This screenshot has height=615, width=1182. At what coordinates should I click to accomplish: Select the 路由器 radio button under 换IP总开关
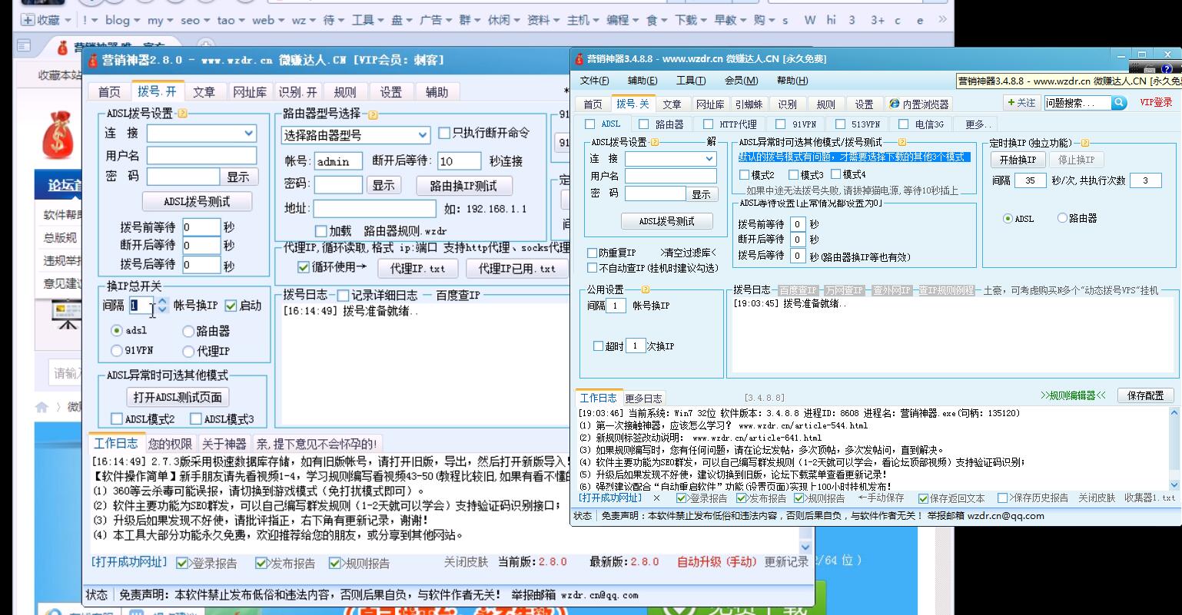(187, 331)
